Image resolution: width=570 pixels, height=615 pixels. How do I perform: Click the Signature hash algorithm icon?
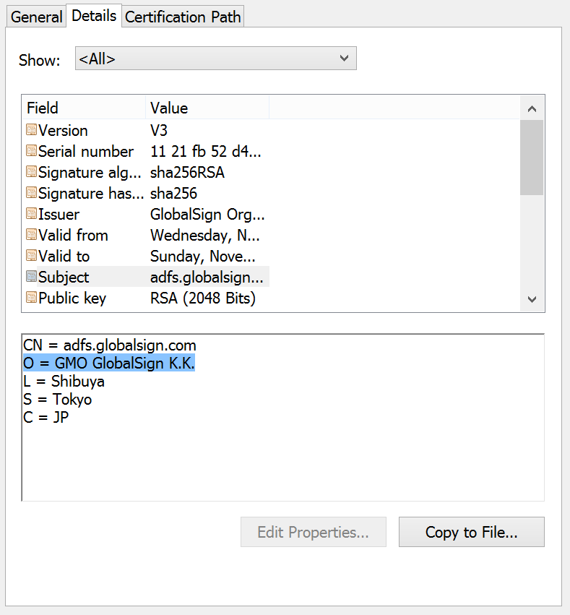31,194
